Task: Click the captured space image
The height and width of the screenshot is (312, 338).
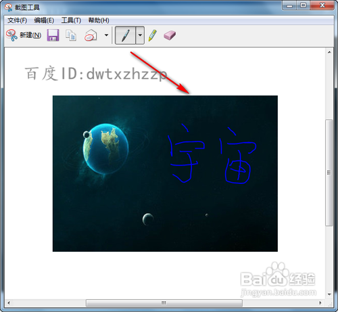Action: click(x=165, y=173)
